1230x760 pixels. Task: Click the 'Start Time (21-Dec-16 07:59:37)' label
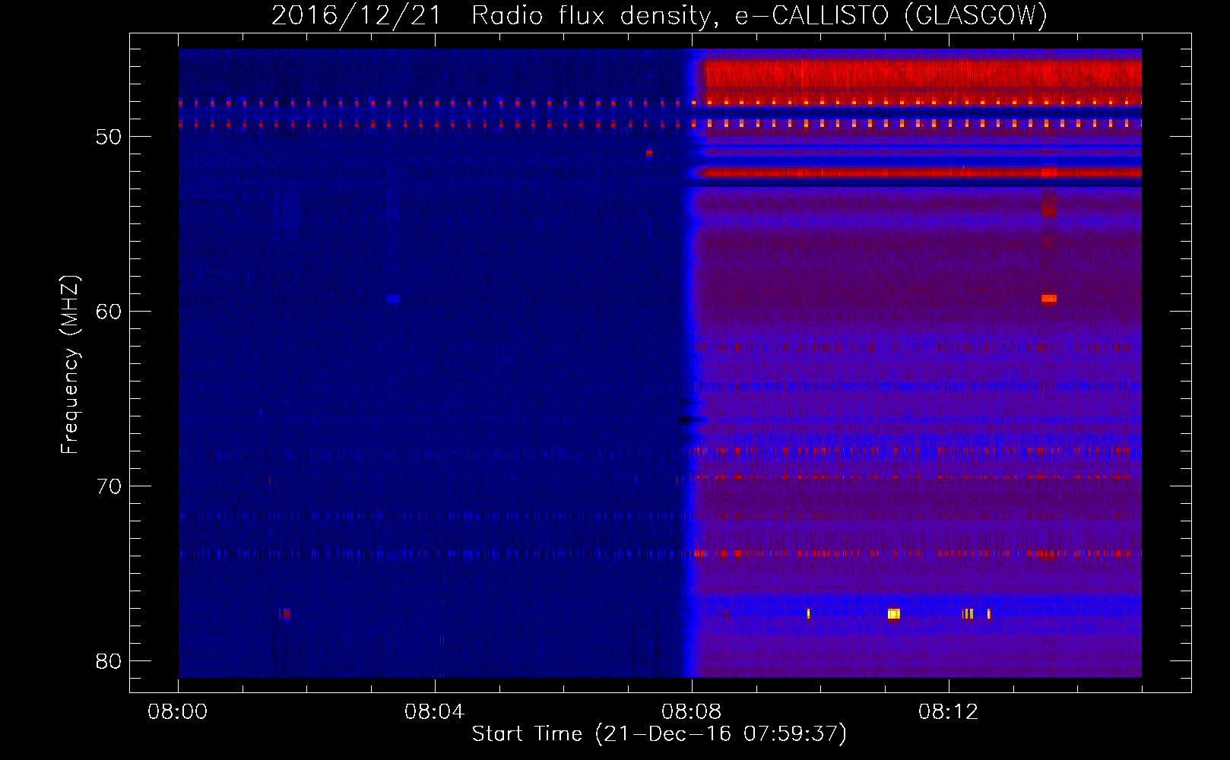pyautogui.click(x=659, y=734)
